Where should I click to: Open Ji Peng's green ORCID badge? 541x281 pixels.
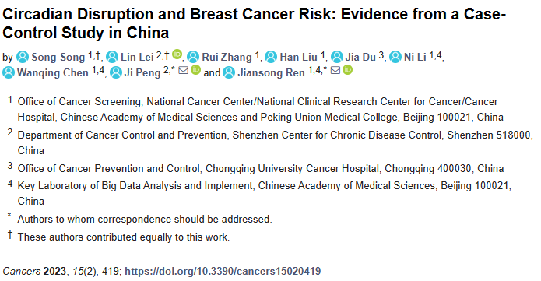[x=195, y=70]
